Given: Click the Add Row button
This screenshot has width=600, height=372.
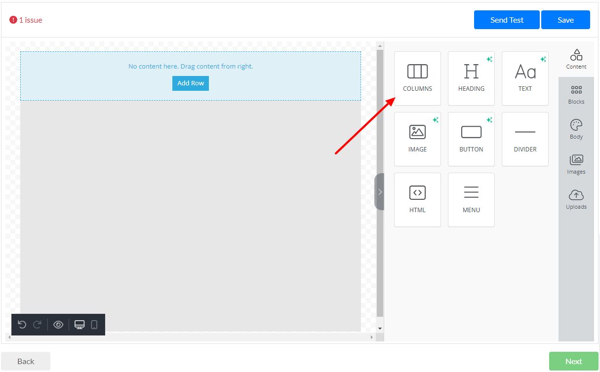Looking at the screenshot, I should click(x=191, y=83).
